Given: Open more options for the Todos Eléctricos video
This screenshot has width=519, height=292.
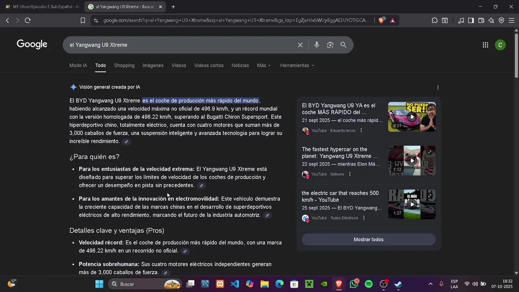Looking at the screenshot, I should pyautogui.click(x=364, y=218).
